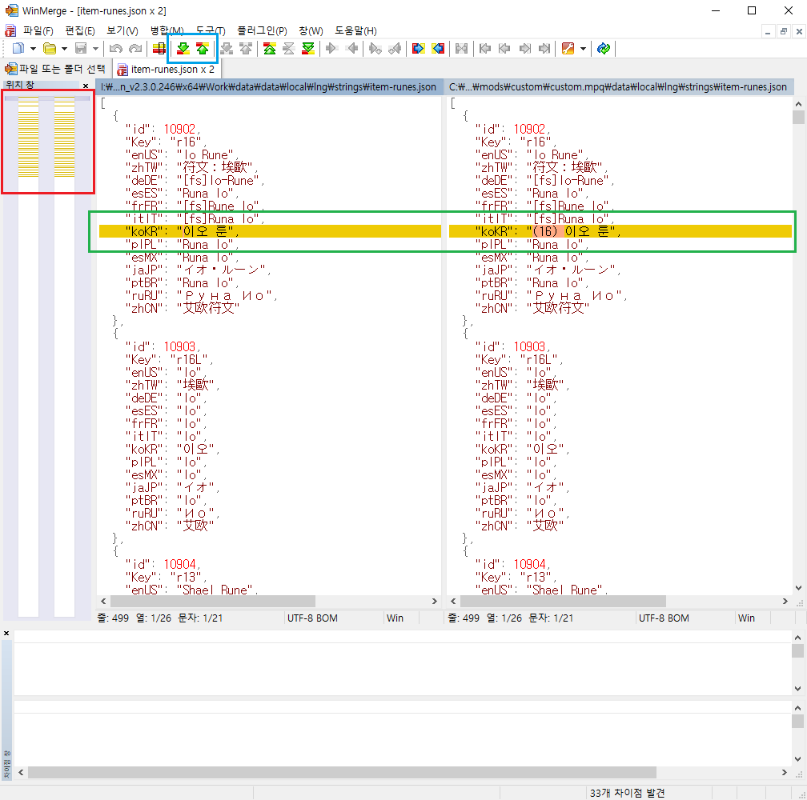This screenshot has width=807, height=800.
Task: Click Copy Right and Advance icon
Action: pyautogui.click(x=375, y=48)
